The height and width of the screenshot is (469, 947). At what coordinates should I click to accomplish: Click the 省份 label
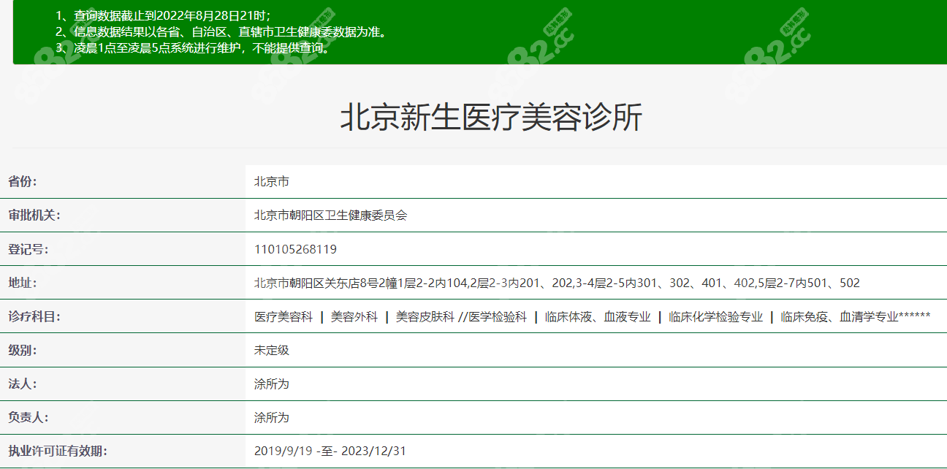(22, 182)
